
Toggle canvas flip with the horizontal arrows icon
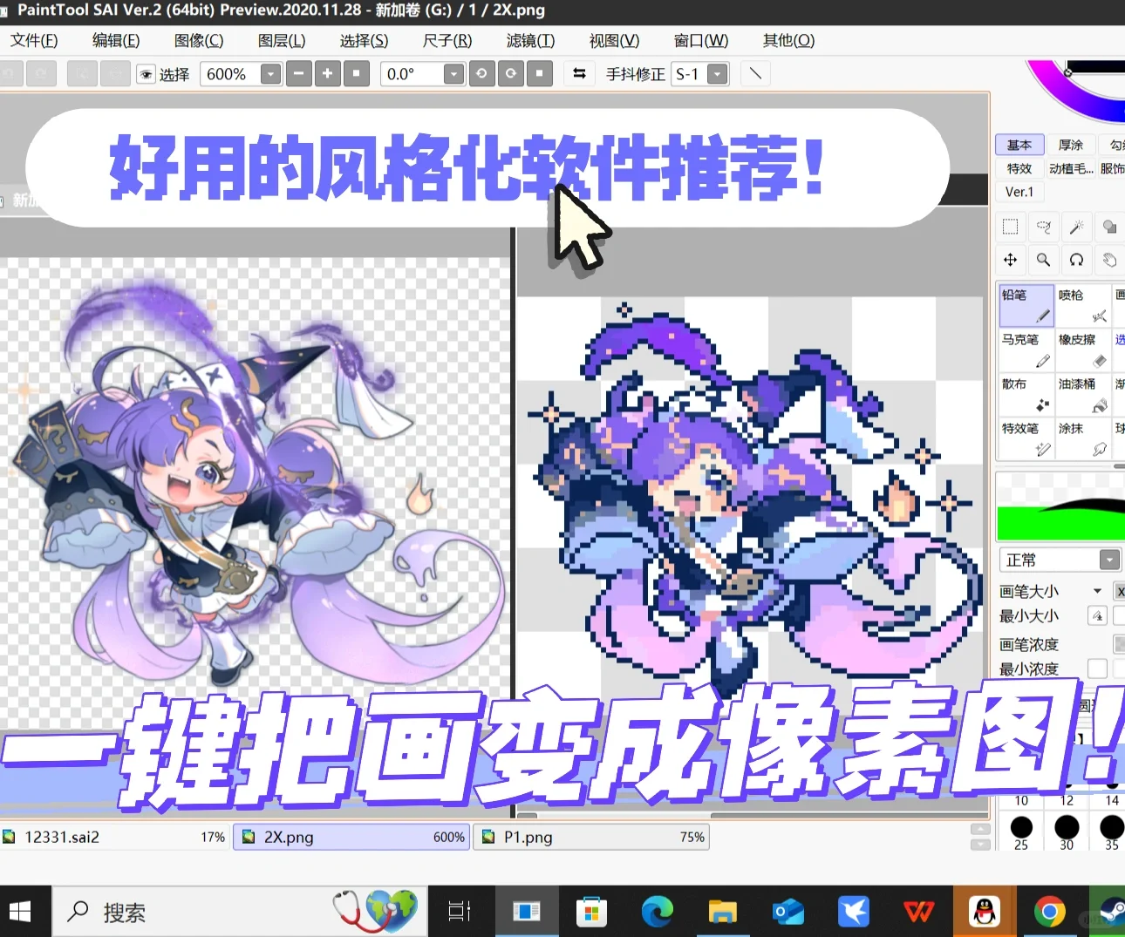[578, 74]
